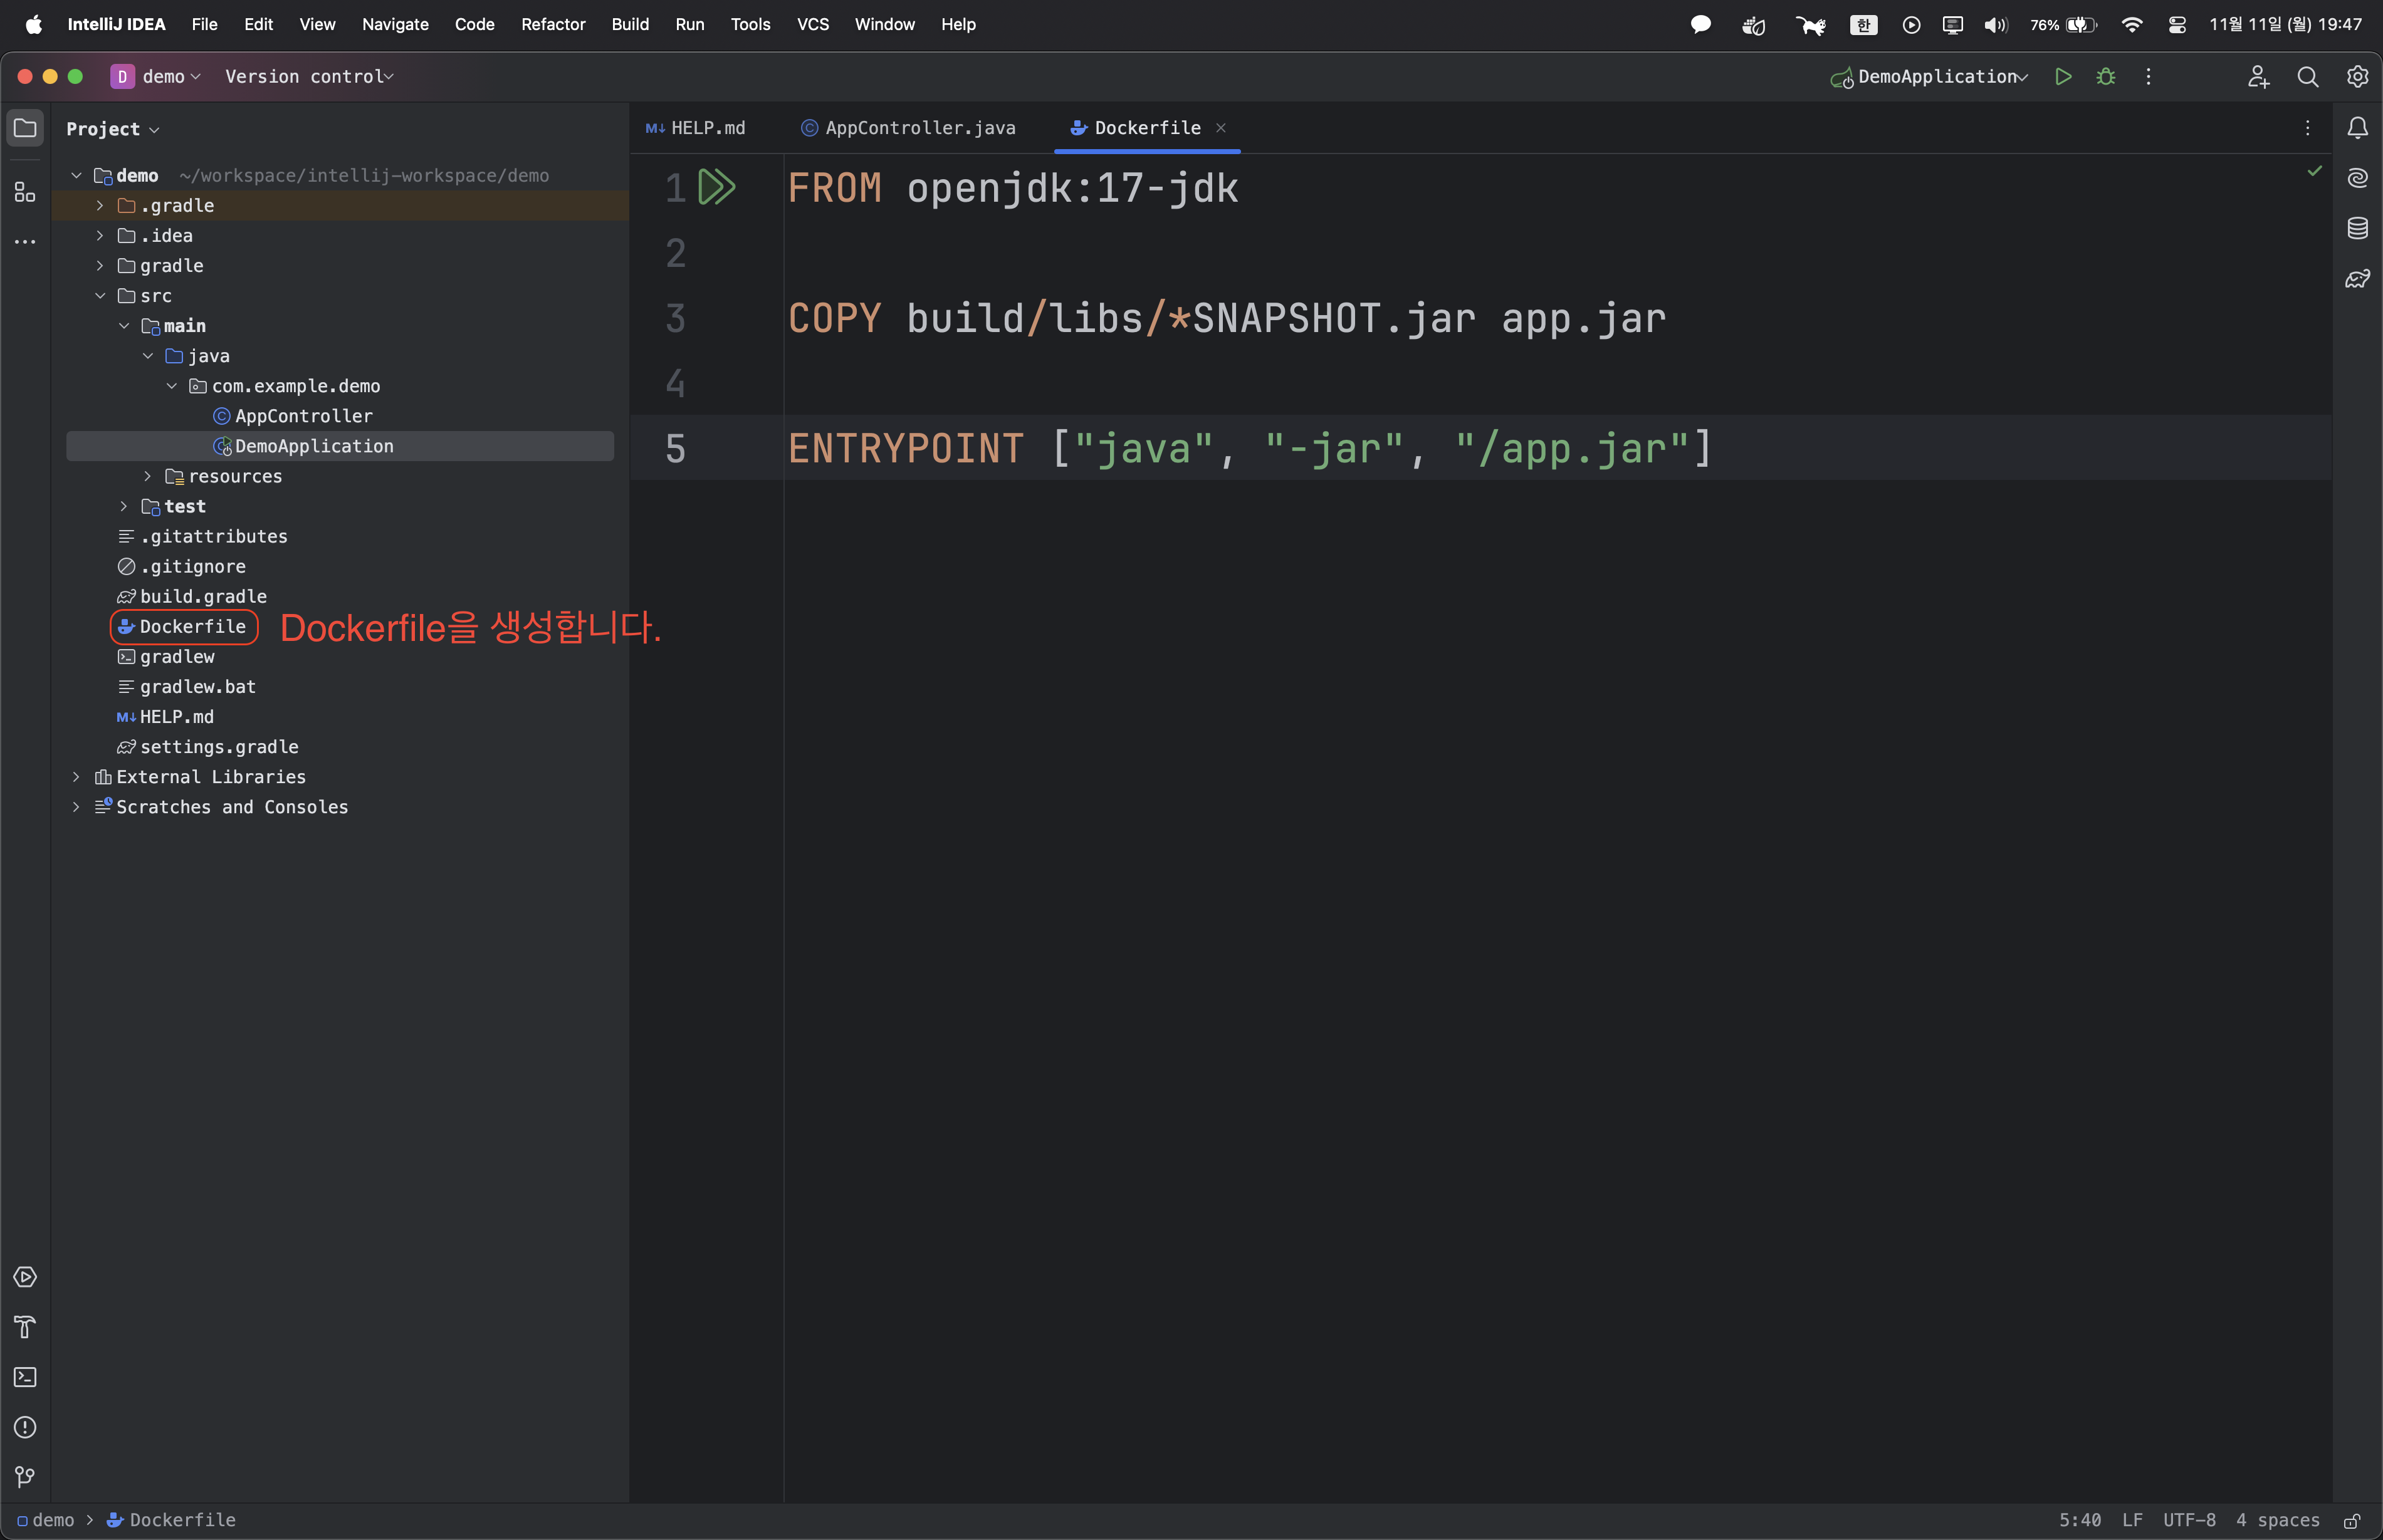Toggle the Structure tool window button
Viewport: 2383px width, 1540px height.
click(25, 192)
